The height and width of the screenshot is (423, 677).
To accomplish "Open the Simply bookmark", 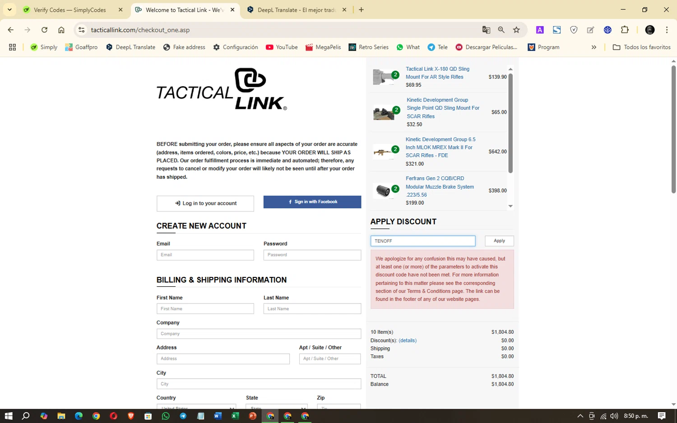I will click(x=44, y=47).
